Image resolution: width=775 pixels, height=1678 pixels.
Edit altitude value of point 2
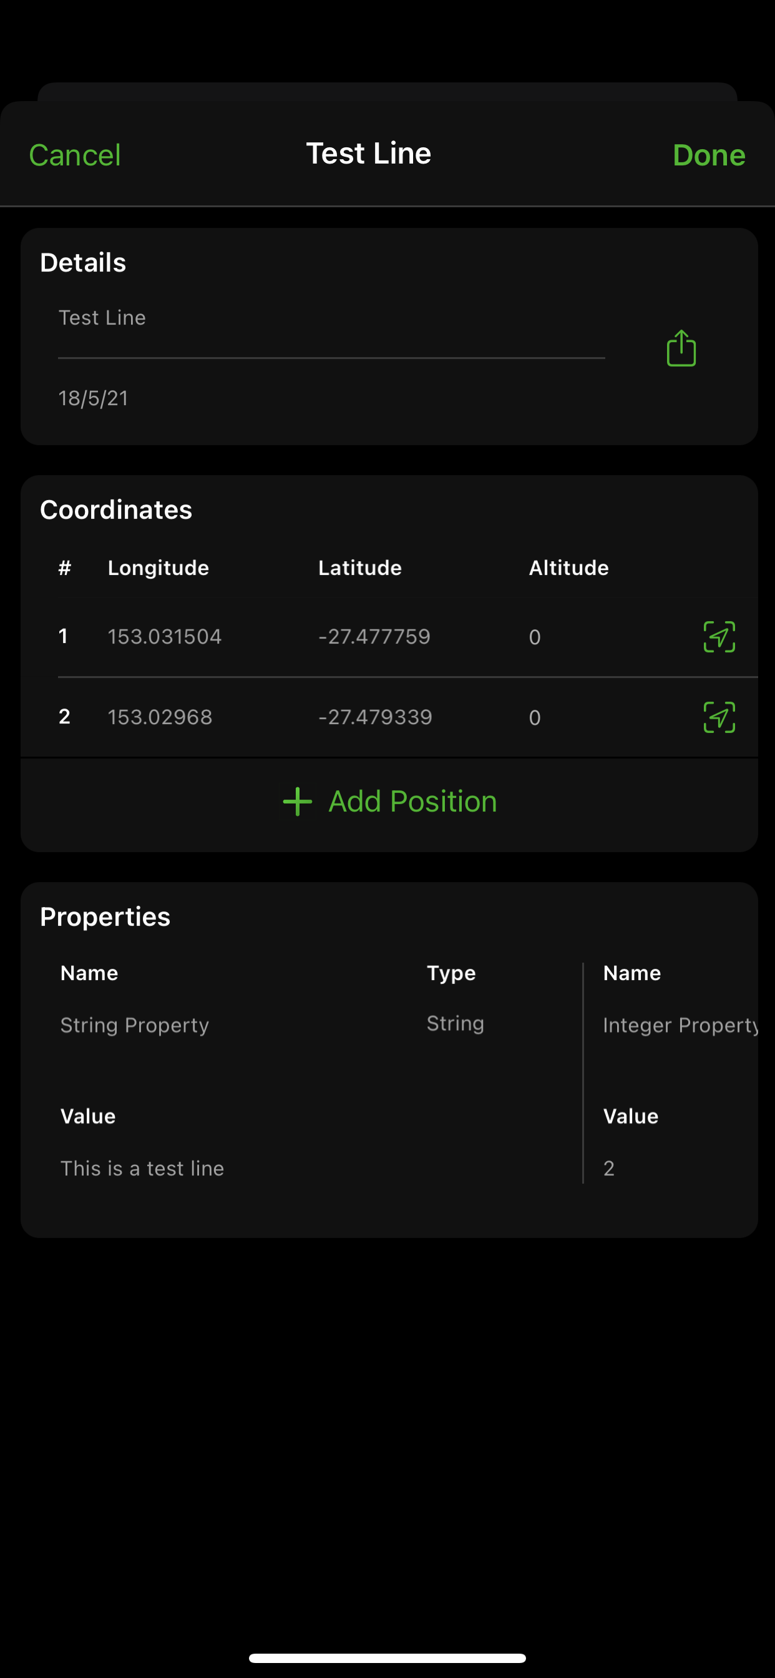535,718
